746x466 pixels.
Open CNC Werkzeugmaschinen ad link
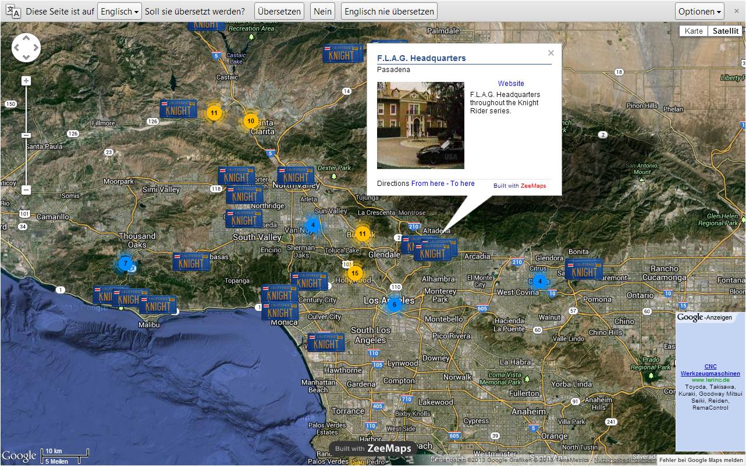tap(711, 370)
